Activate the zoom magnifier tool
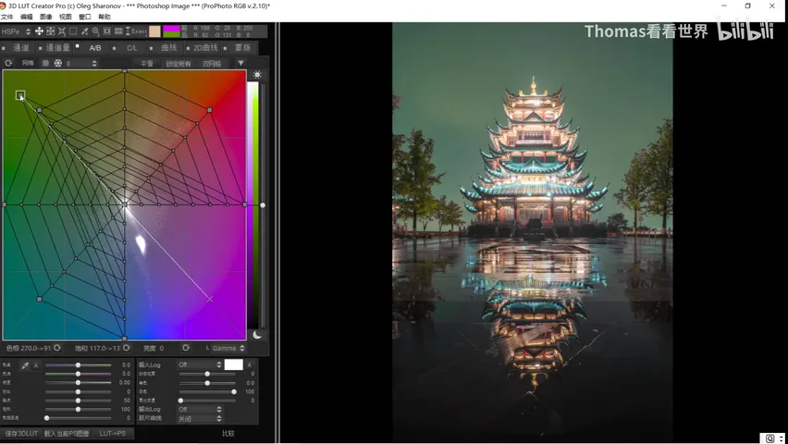 95,31
